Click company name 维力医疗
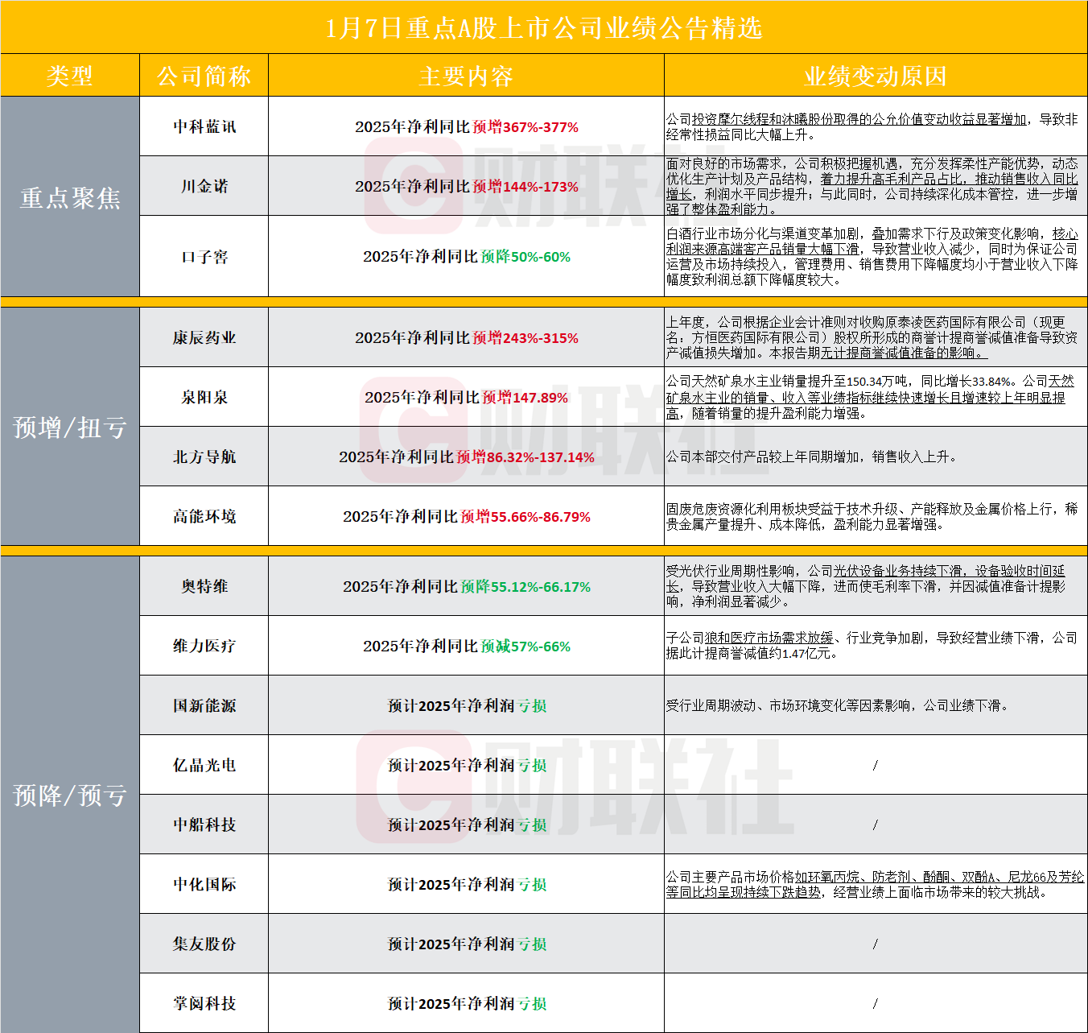The image size is (1088, 1033). coord(204,646)
